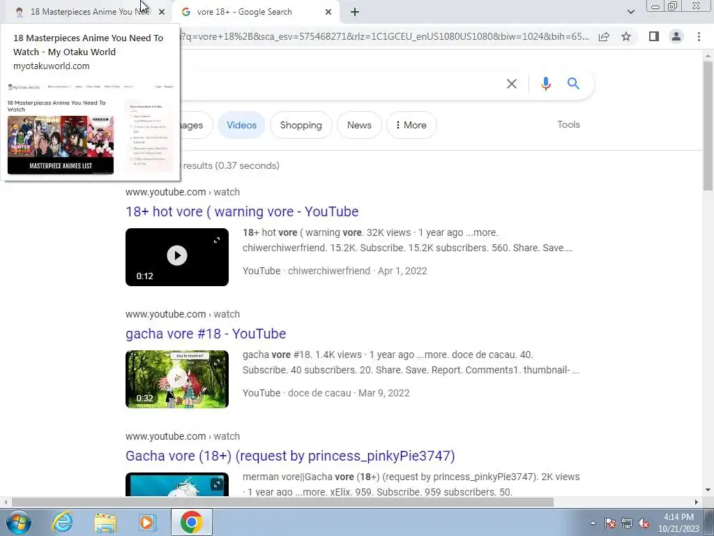The width and height of the screenshot is (714, 536).
Task: Open the Windows Start menu
Action: (18, 522)
